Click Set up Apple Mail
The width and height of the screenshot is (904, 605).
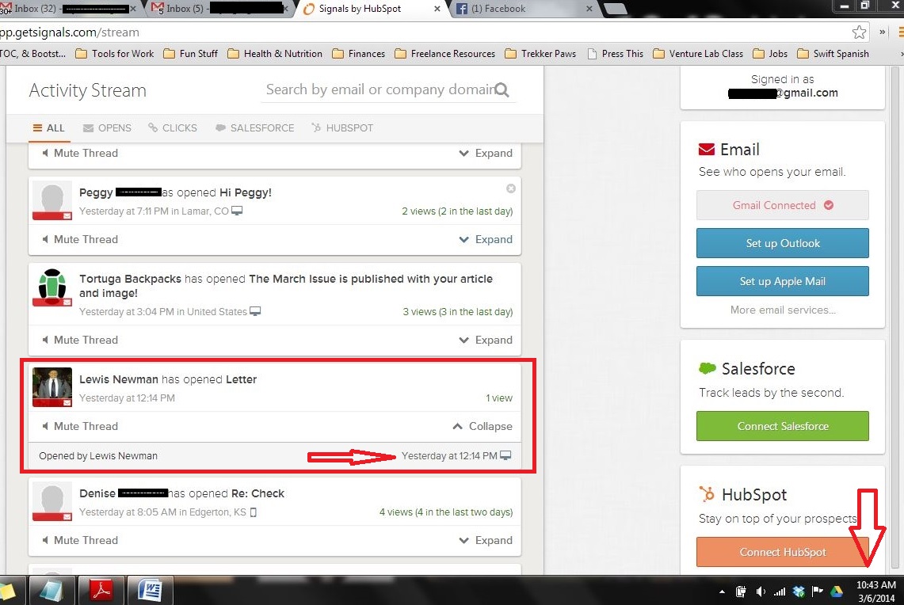[x=782, y=281]
